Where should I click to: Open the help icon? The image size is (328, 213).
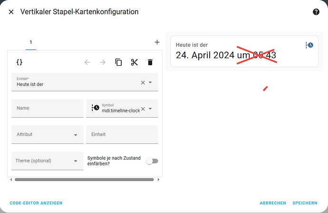point(316,12)
